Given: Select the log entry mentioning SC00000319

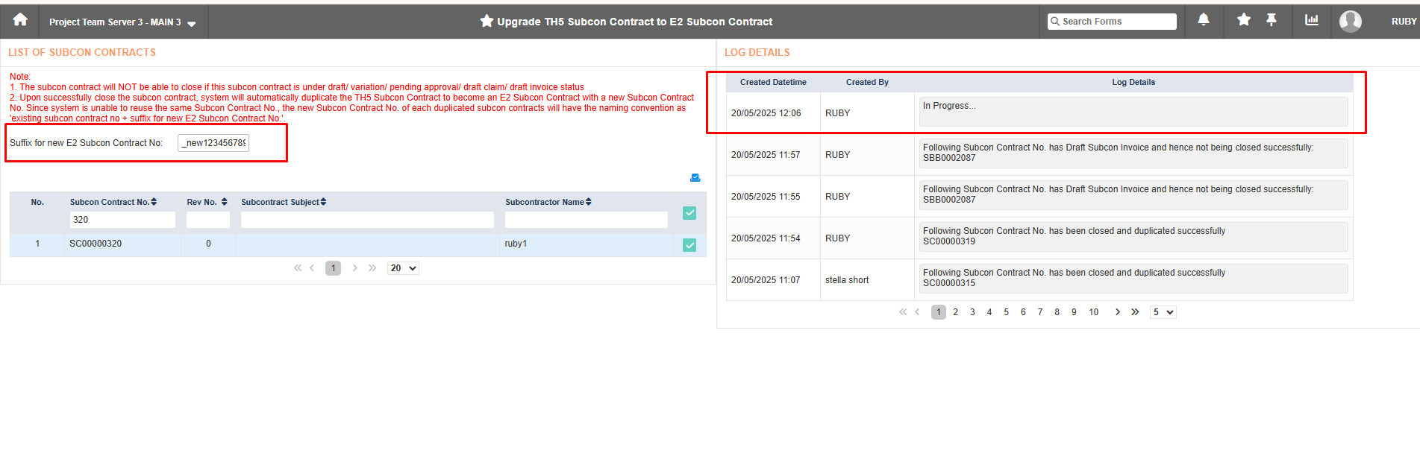Looking at the screenshot, I should tap(1133, 237).
